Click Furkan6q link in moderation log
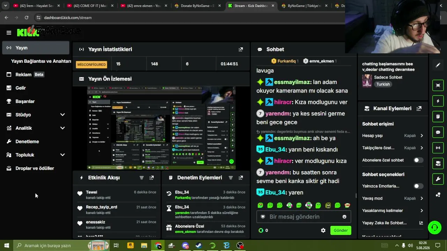447x251 pixels. click(183, 198)
